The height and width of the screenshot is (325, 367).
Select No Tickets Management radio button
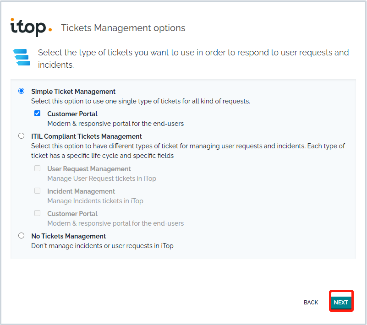21,235
